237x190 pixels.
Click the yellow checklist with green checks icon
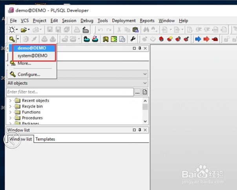(114, 39)
